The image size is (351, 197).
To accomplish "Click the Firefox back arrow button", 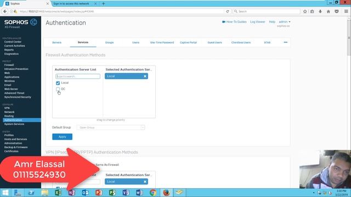I will (5, 11).
